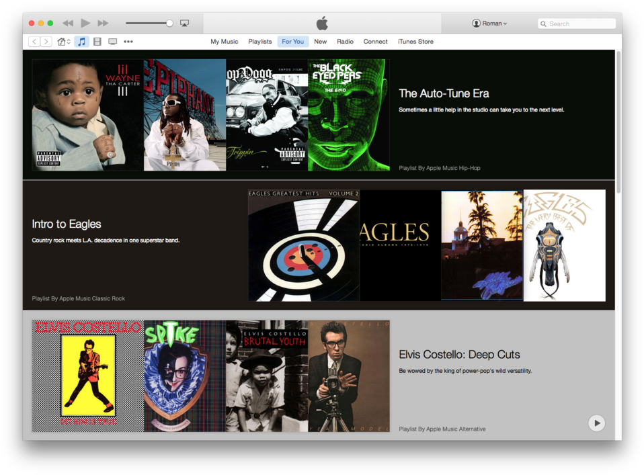
Task: Open the Radio tab
Action: click(x=345, y=41)
